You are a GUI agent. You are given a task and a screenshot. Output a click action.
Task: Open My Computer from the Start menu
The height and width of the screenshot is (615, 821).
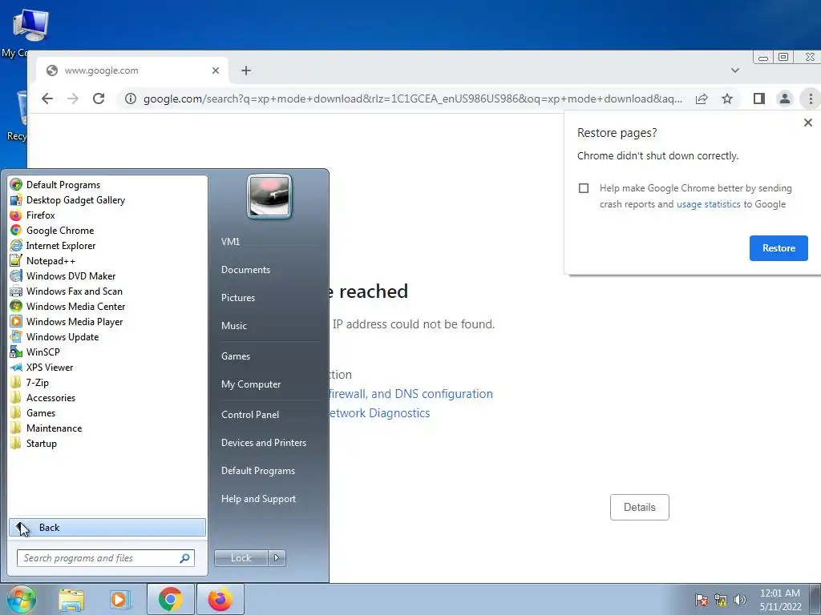tap(251, 384)
